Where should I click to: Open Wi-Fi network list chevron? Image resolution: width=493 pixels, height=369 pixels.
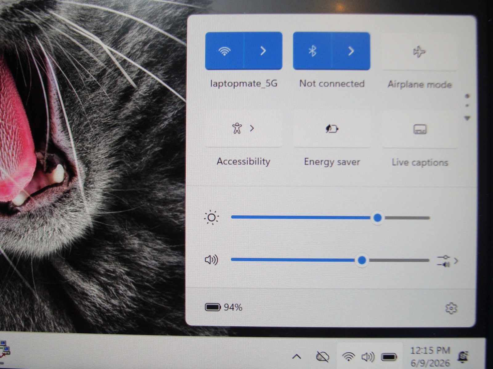click(x=263, y=51)
